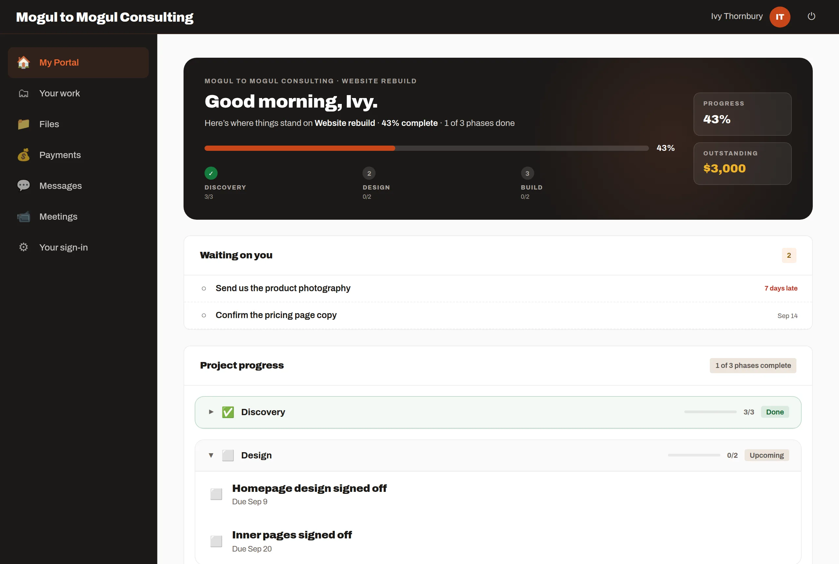Click the Website rebuild bold text
The width and height of the screenshot is (839, 564).
(x=345, y=123)
